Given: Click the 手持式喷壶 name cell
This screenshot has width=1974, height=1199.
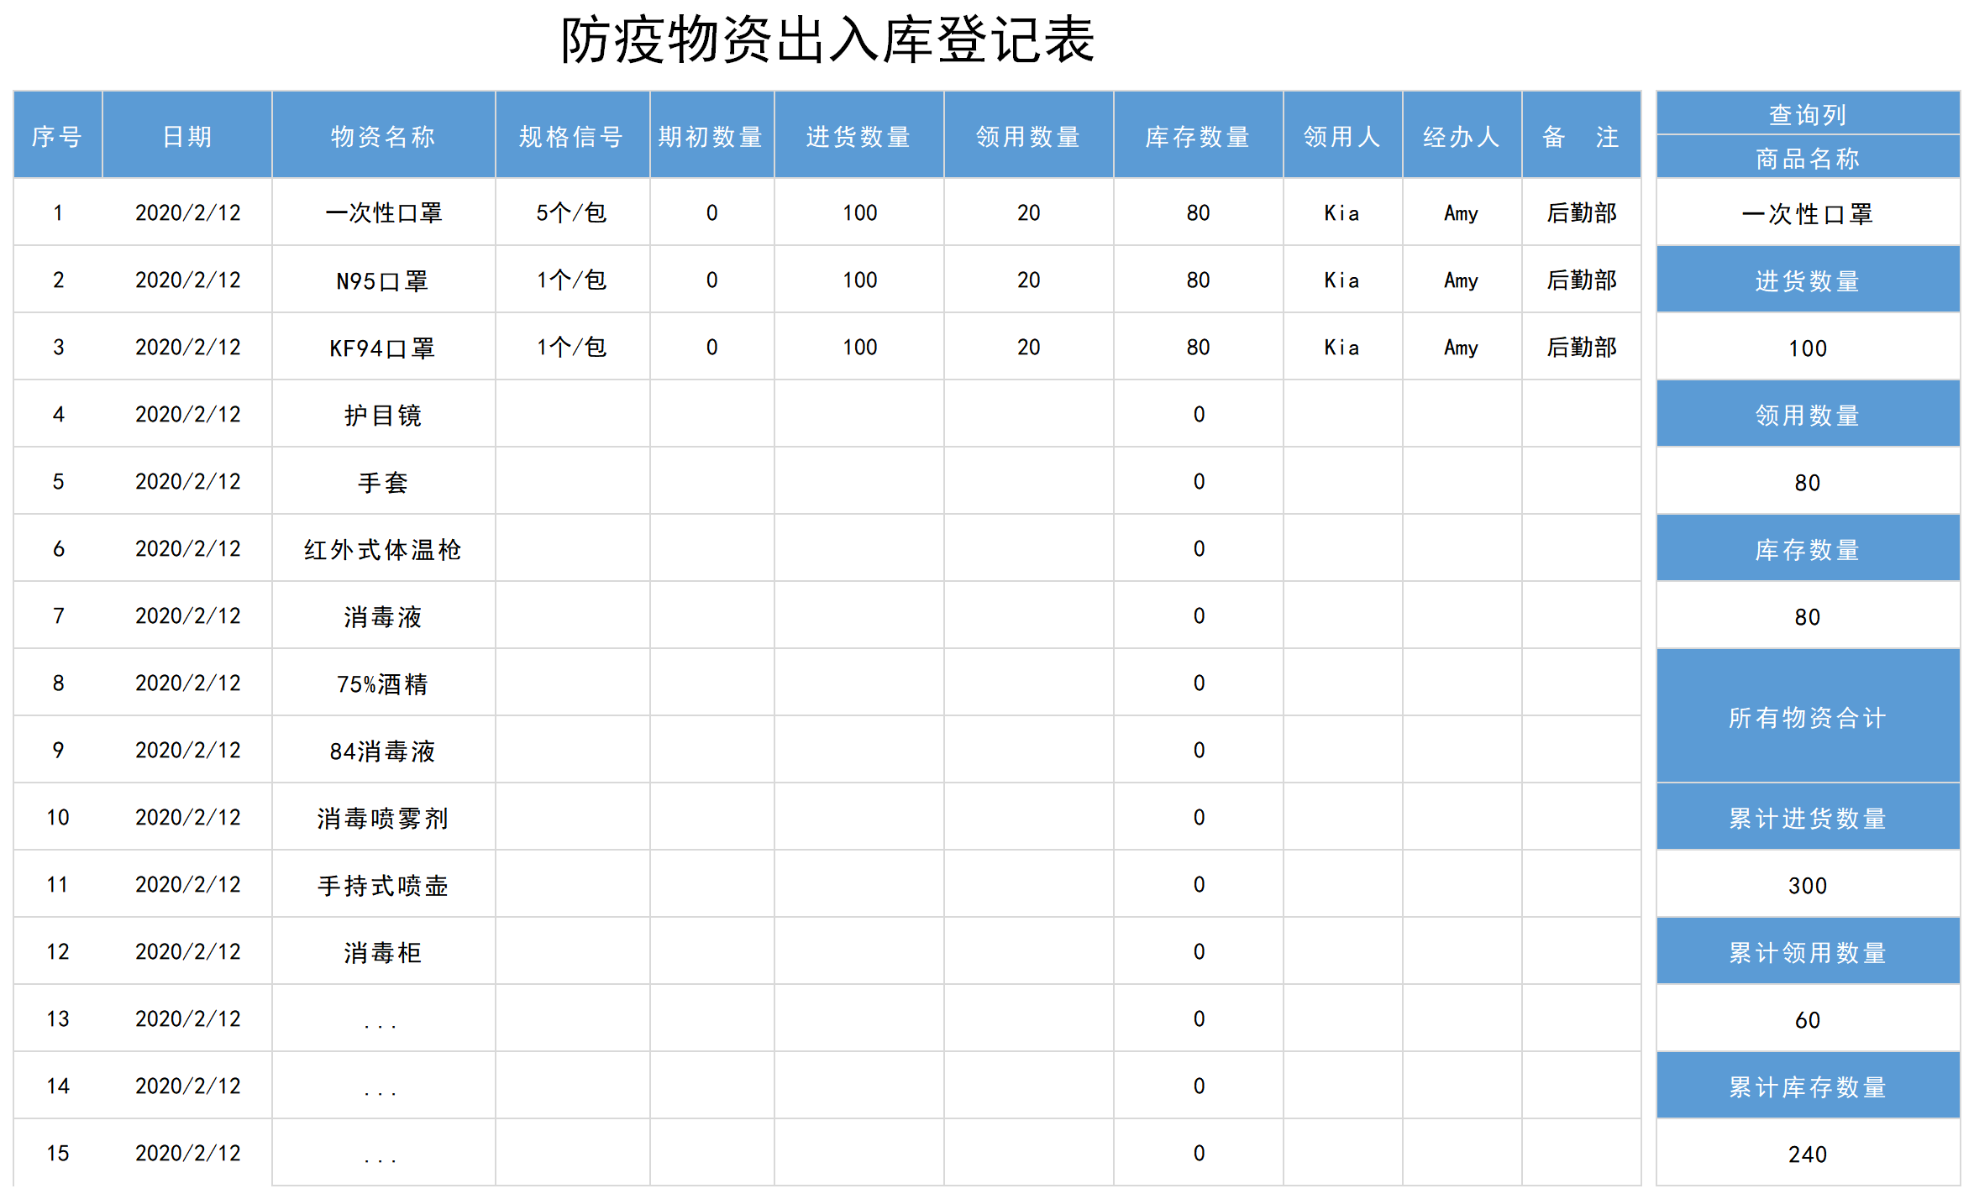Looking at the screenshot, I should pyautogui.click(x=383, y=885).
